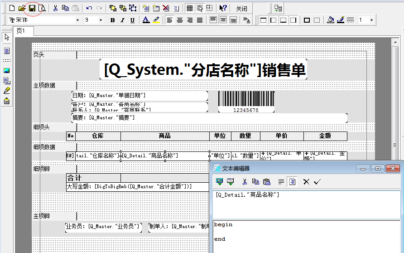This screenshot has height=253, width=404.
Task: Open the font name dropdown showing 宋体
Action: 77,20
